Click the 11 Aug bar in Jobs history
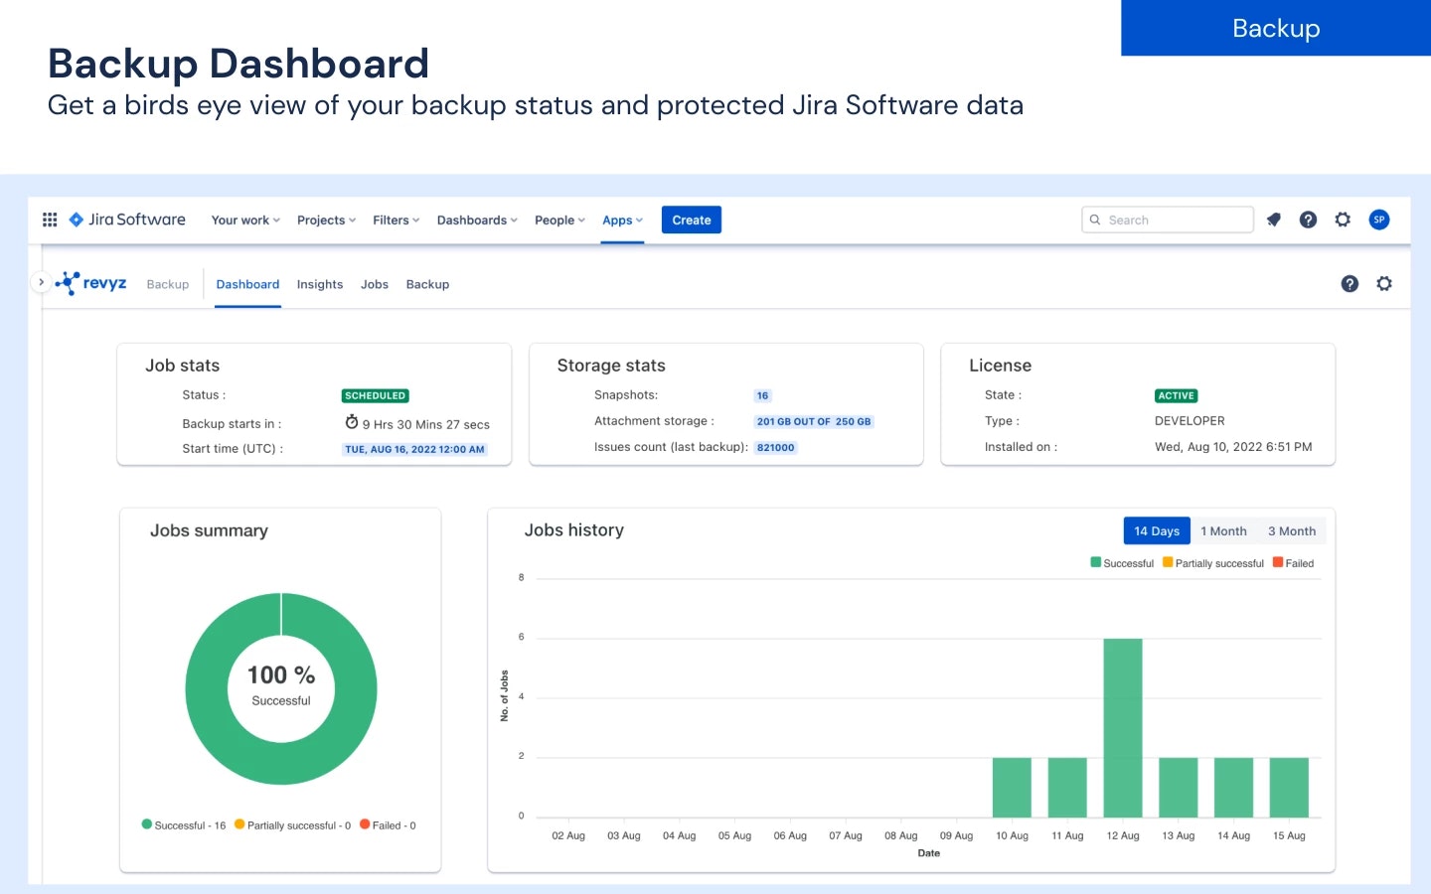The height and width of the screenshot is (894, 1431). pos(1067,788)
